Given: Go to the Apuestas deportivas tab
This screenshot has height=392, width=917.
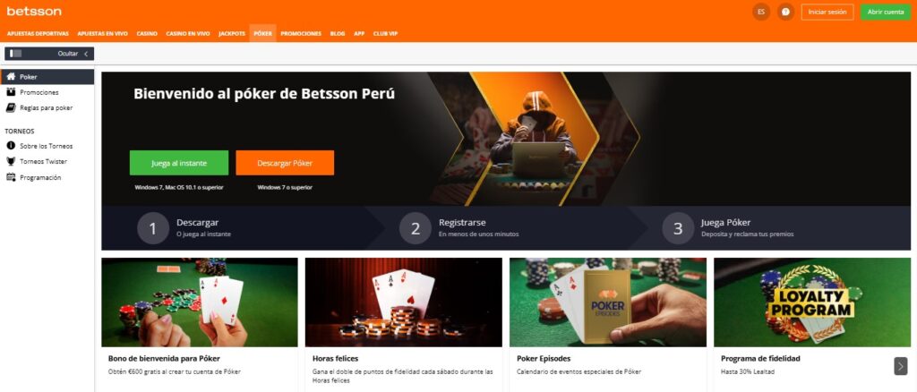Looking at the screenshot, I should [38, 33].
